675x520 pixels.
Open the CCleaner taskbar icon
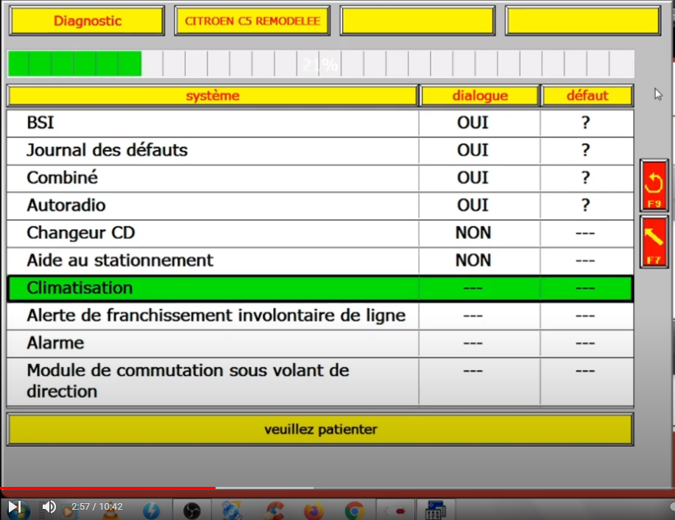tap(275, 510)
